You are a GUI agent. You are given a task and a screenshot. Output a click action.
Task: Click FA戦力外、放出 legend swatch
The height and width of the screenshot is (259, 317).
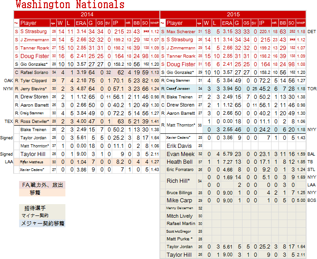tap(42, 185)
